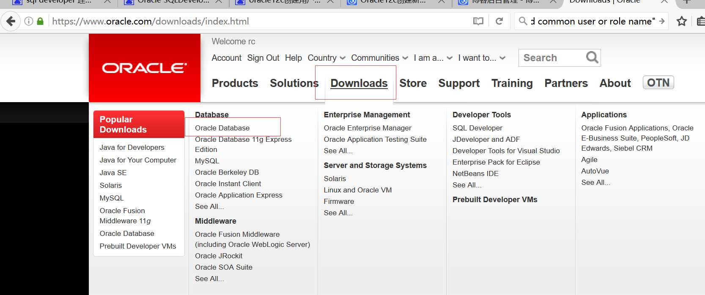The image size is (705, 295).
Task: Select the Downloads menu item
Action: (359, 83)
